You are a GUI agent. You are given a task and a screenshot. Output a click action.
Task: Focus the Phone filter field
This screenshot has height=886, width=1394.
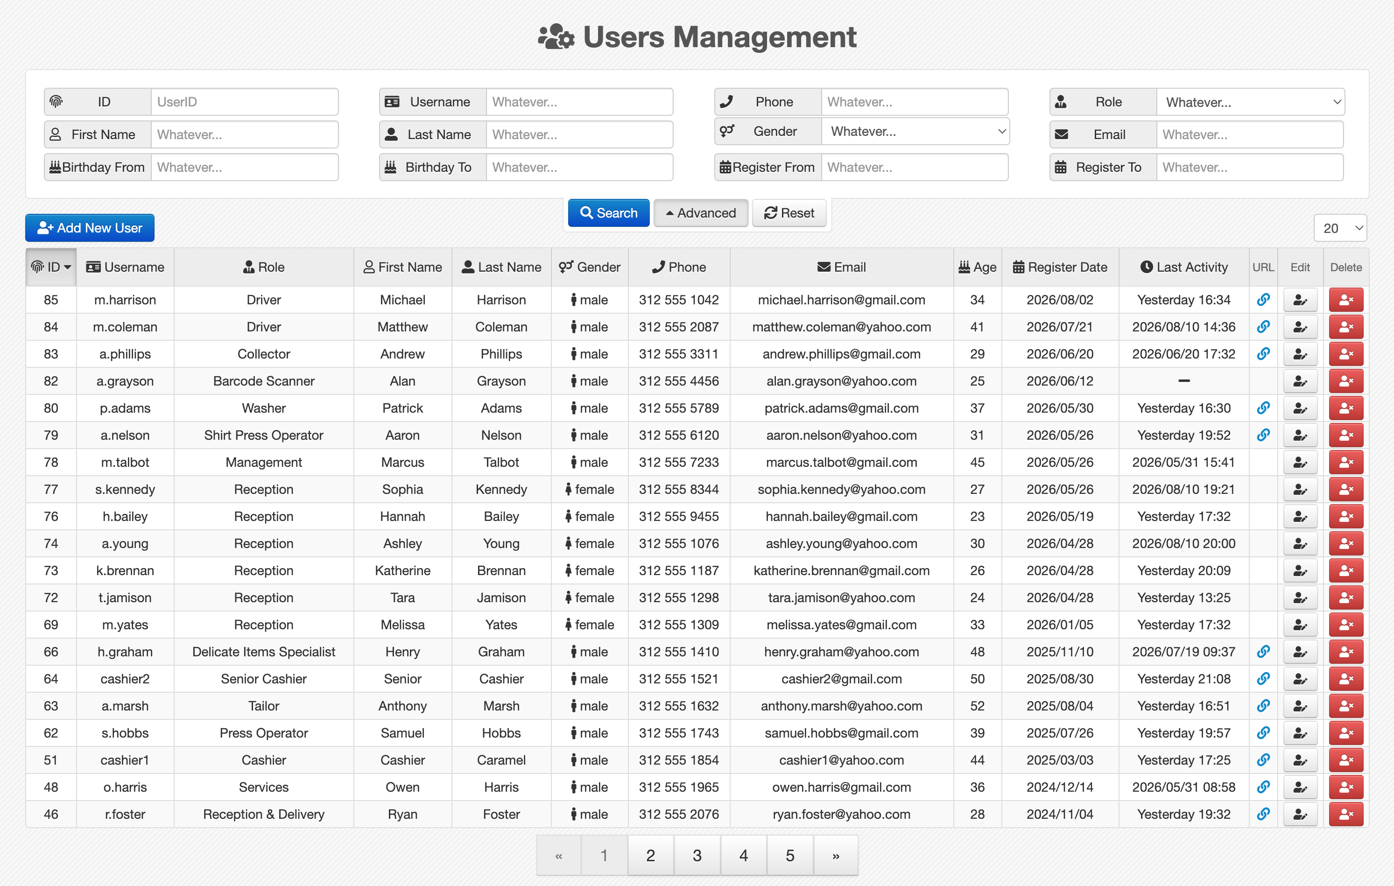click(x=915, y=102)
